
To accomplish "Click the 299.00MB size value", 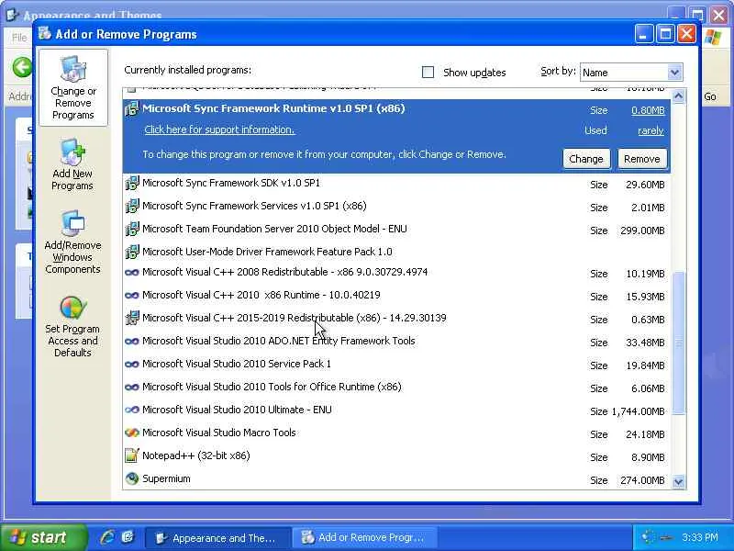I will (642, 231).
